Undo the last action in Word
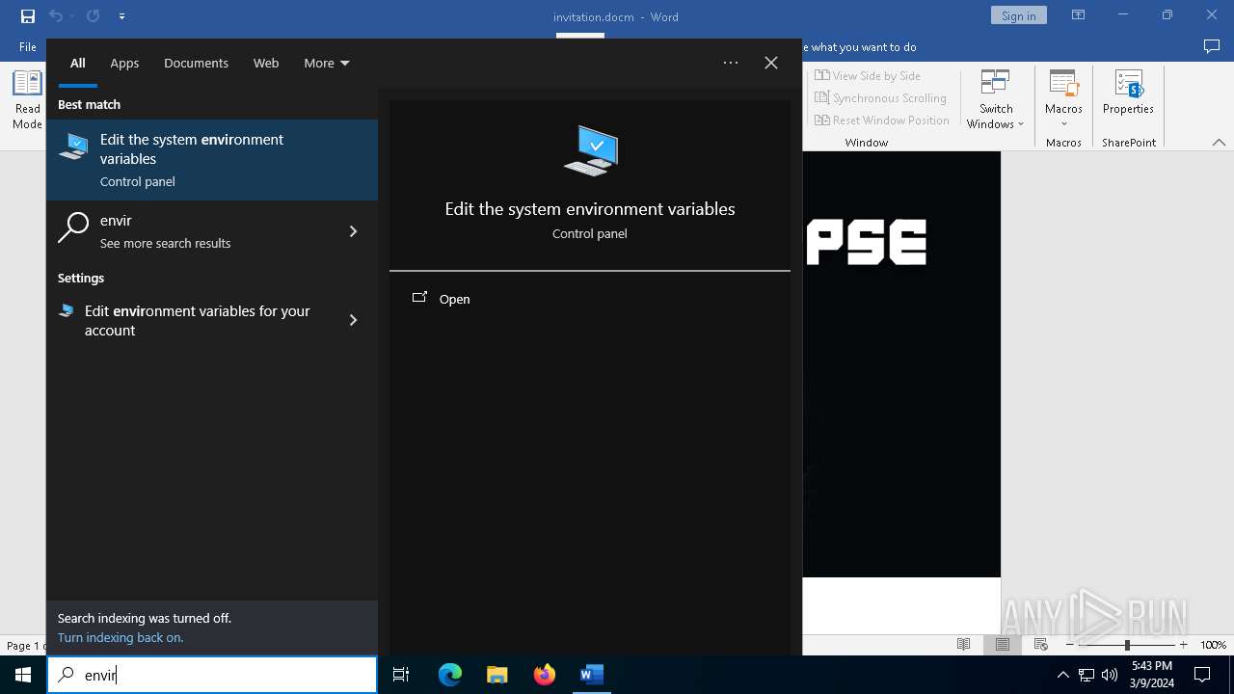The image size is (1234, 694). tap(55, 16)
